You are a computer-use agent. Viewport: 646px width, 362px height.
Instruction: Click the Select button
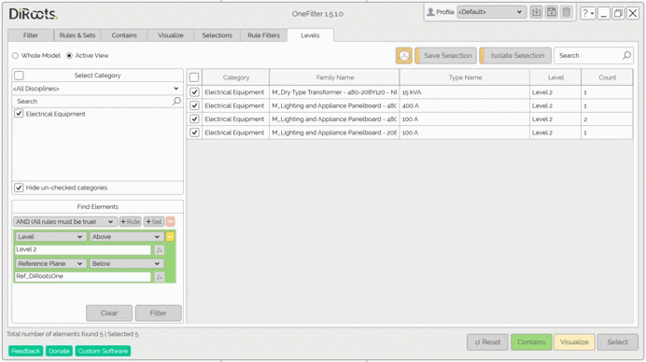coord(618,342)
